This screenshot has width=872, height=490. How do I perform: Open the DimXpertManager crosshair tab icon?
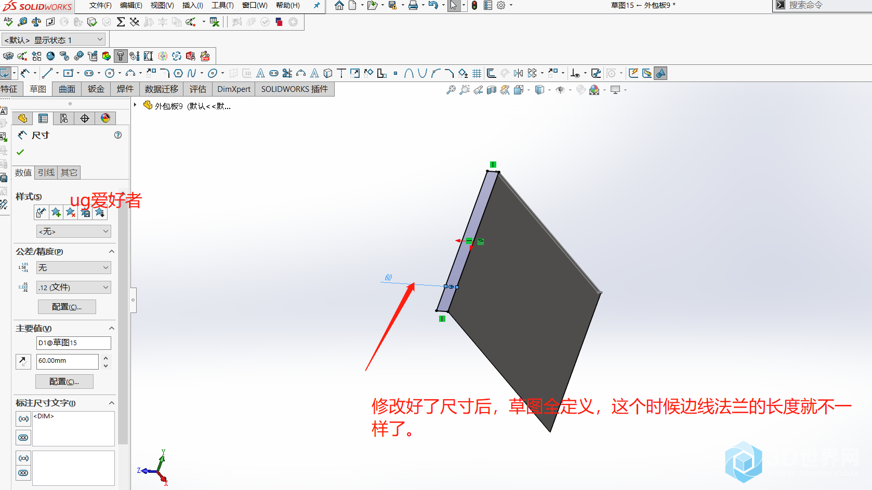click(85, 118)
